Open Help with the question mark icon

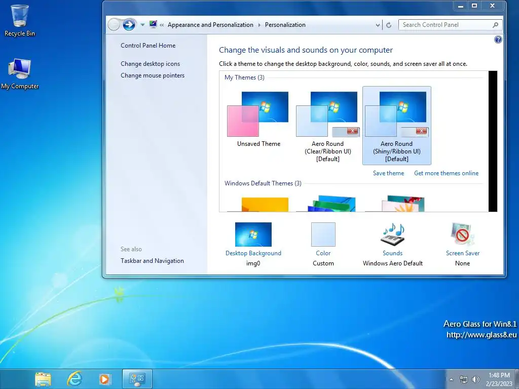click(x=498, y=40)
